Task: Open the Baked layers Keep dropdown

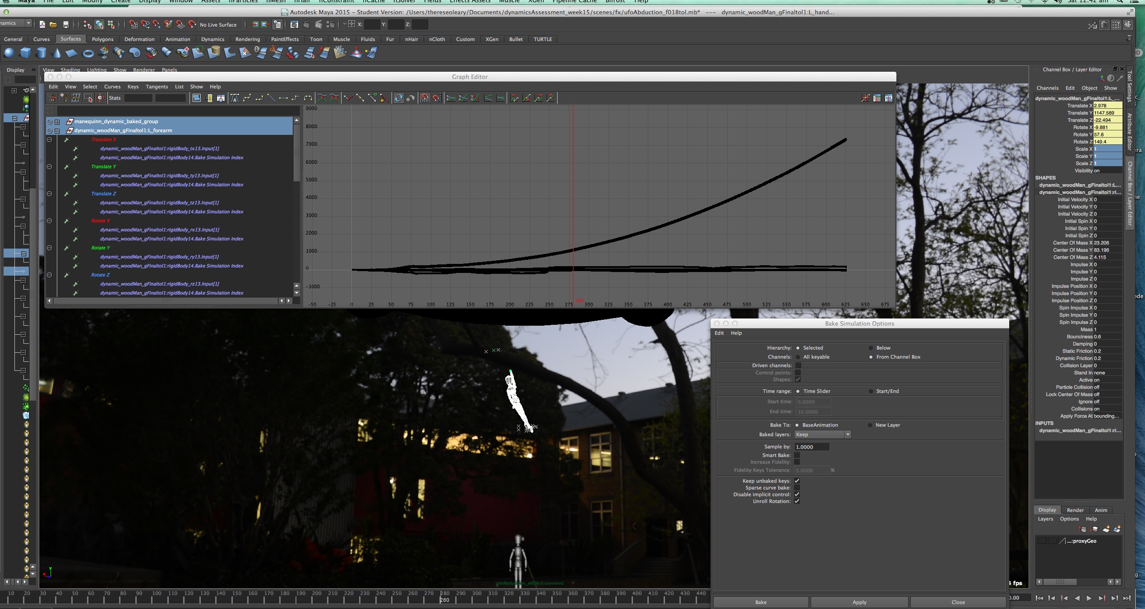Action: (822, 434)
